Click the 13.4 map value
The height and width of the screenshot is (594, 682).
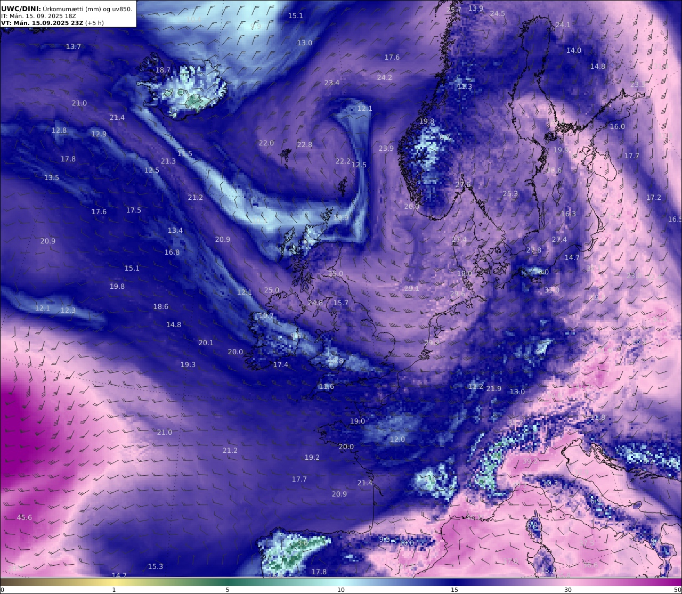click(x=175, y=230)
